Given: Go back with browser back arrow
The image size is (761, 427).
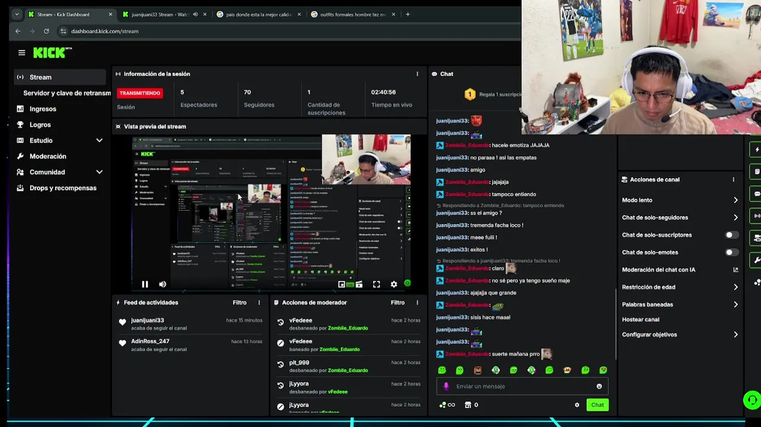Looking at the screenshot, I should tap(18, 31).
